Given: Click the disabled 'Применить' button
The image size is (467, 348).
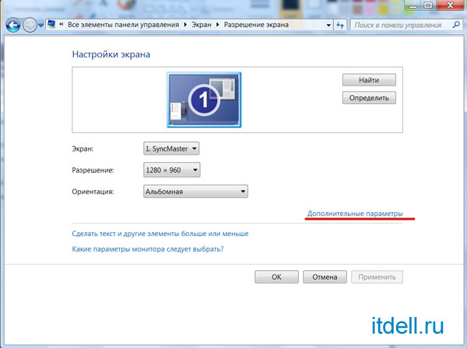Looking at the screenshot, I should (x=377, y=277).
